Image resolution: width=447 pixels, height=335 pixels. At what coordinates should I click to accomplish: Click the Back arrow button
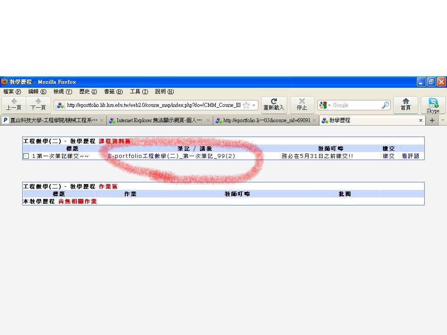click(14, 105)
